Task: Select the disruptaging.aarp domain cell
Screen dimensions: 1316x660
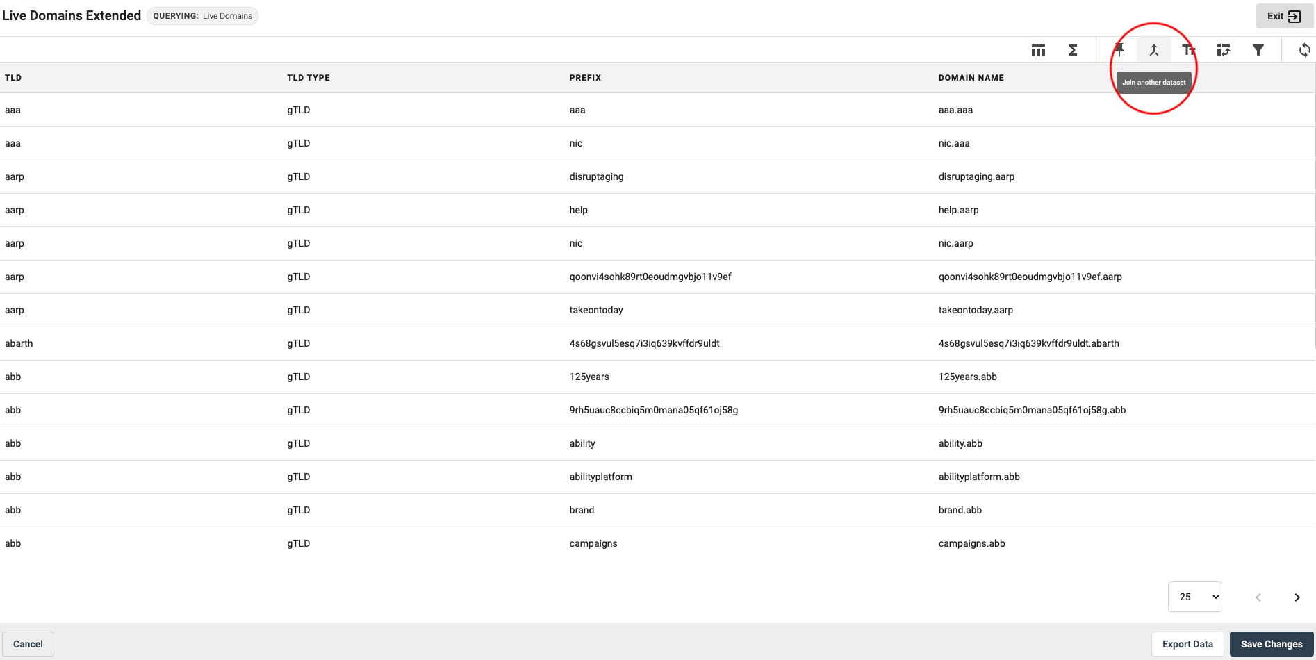Action: point(976,176)
